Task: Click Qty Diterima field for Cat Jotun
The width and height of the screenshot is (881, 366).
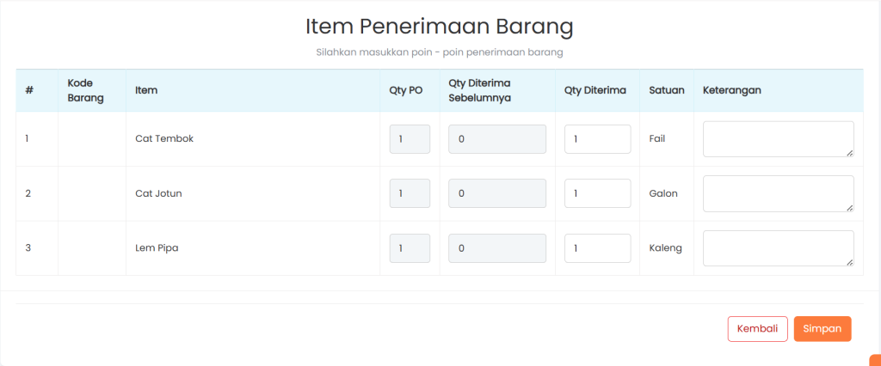Action: pos(597,193)
